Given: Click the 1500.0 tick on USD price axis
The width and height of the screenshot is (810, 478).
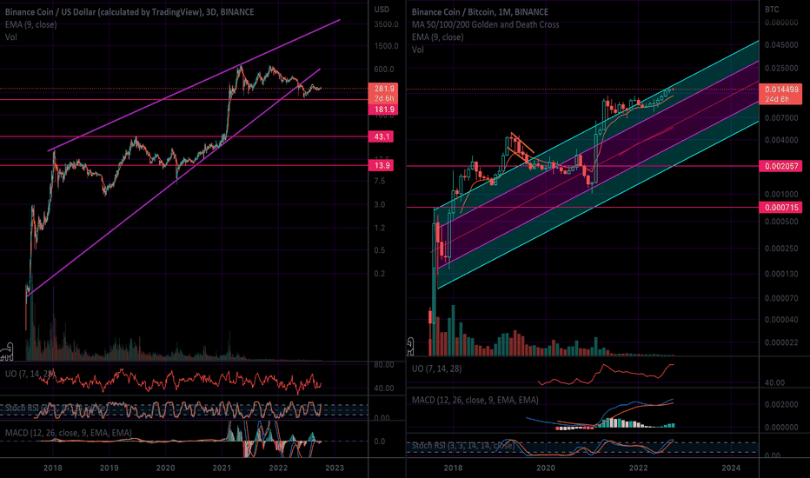Looking at the screenshot, I should pyautogui.click(x=386, y=46).
